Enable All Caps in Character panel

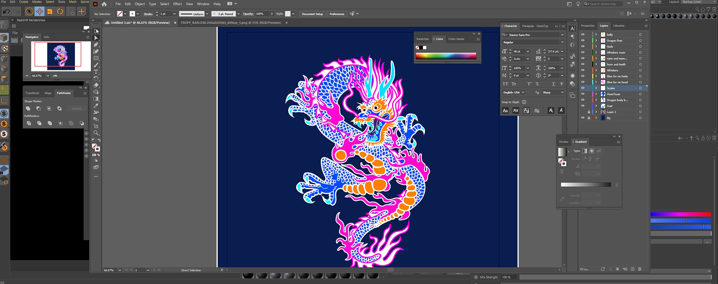pos(505,84)
